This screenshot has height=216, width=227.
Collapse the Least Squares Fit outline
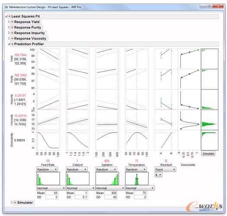tap(6, 16)
